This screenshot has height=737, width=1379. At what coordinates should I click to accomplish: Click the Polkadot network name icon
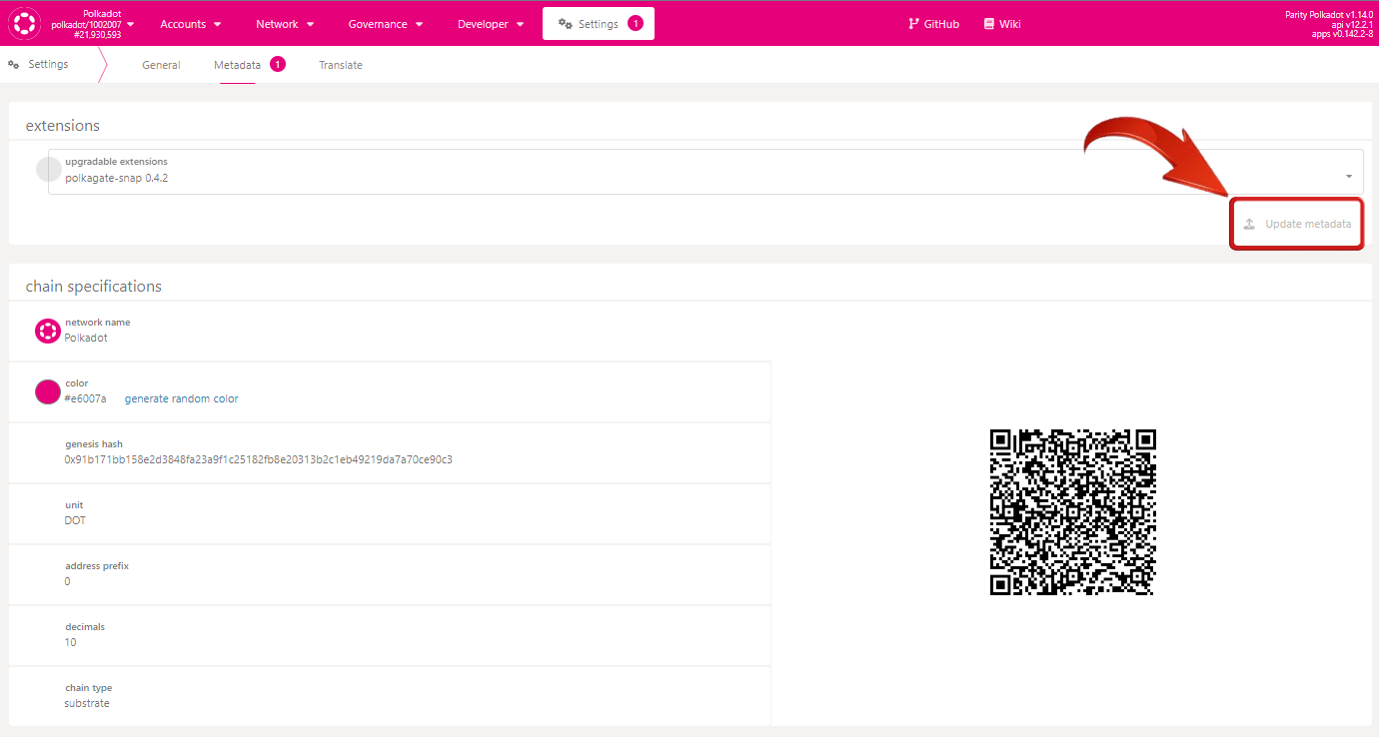pos(48,331)
